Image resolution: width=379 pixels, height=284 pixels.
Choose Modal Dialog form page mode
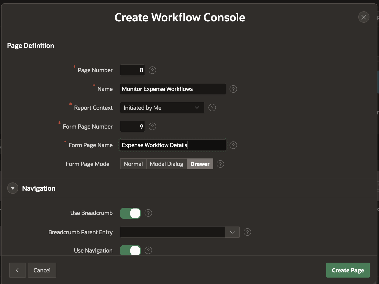167,164
